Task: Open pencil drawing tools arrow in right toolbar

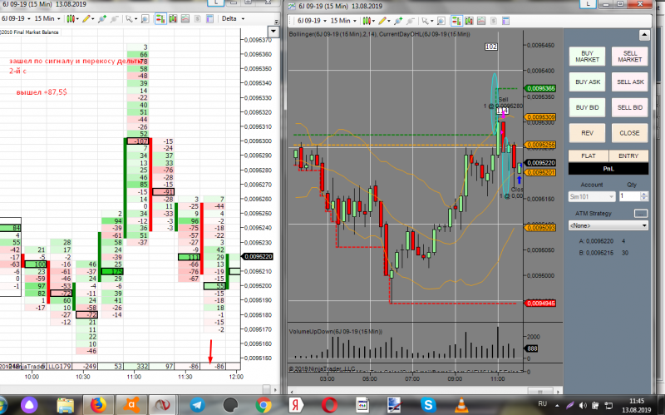Action: coord(389,22)
